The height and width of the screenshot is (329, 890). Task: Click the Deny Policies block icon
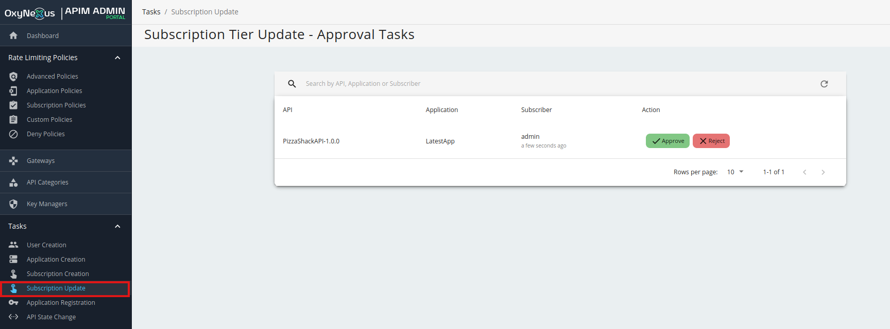tap(13, 134)
